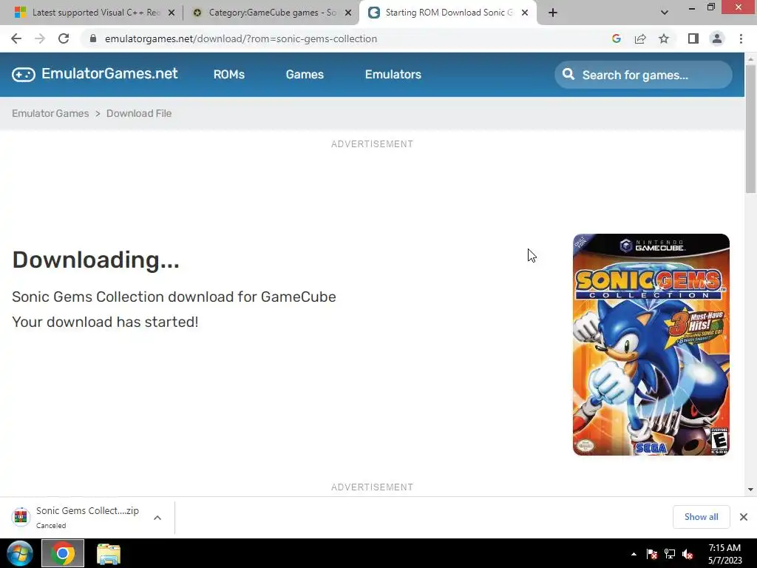
Task: Open File Explorer from the taskbar
Action: click(109, 553)
